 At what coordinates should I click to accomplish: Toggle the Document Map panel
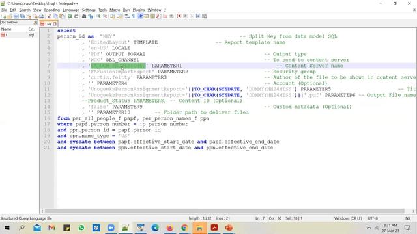click(152, 16)
